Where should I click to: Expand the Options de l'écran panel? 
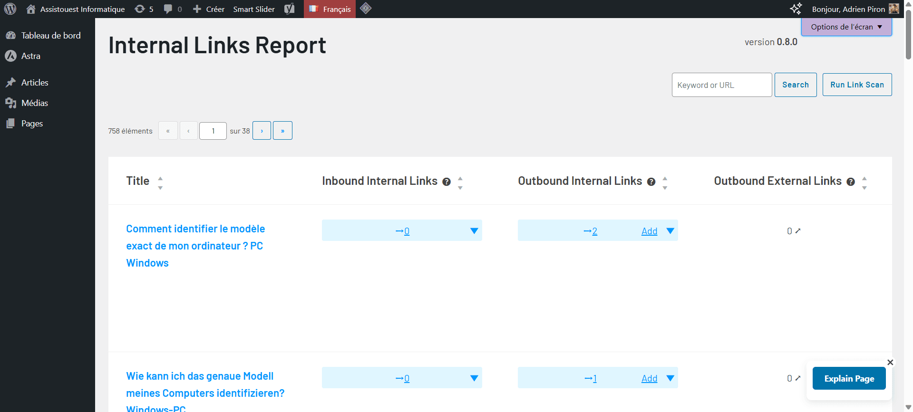tap(846, 27)
